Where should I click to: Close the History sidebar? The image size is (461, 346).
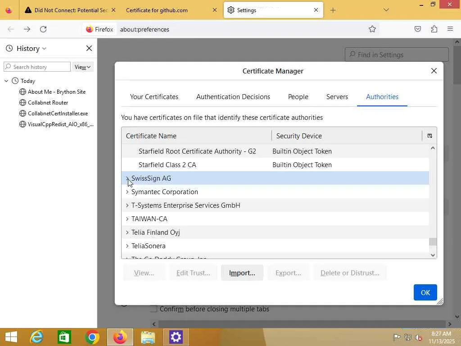point(89,48)
